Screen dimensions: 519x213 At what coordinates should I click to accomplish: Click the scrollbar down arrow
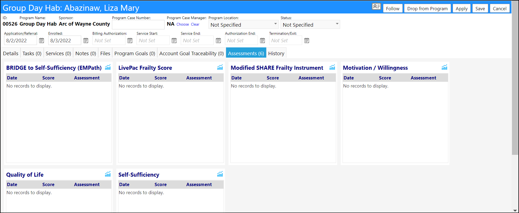(x=515, y=210)
